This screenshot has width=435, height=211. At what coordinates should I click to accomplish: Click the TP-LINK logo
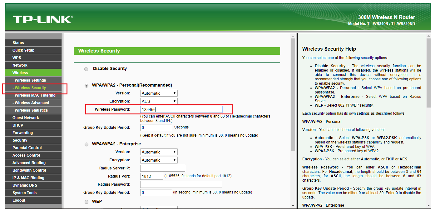click(x=42, y=19)
